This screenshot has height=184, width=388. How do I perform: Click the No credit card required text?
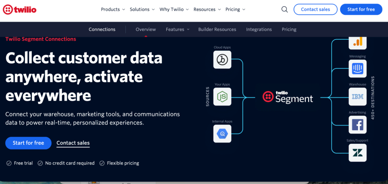pyautogui.click(x=70, y=163)
